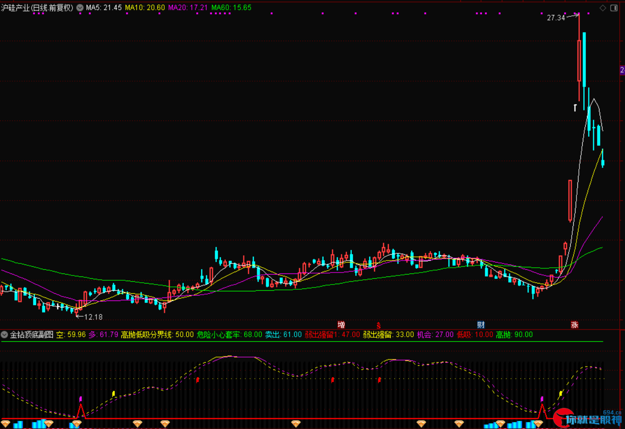Click the 27.34 high price label

pos(556,18)
